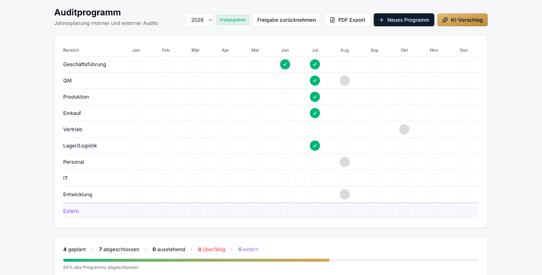The width and height of the screenshot is (542, 275).
Task: Click the empty Einkauf slot for Sep
Action: click(374, 113)
